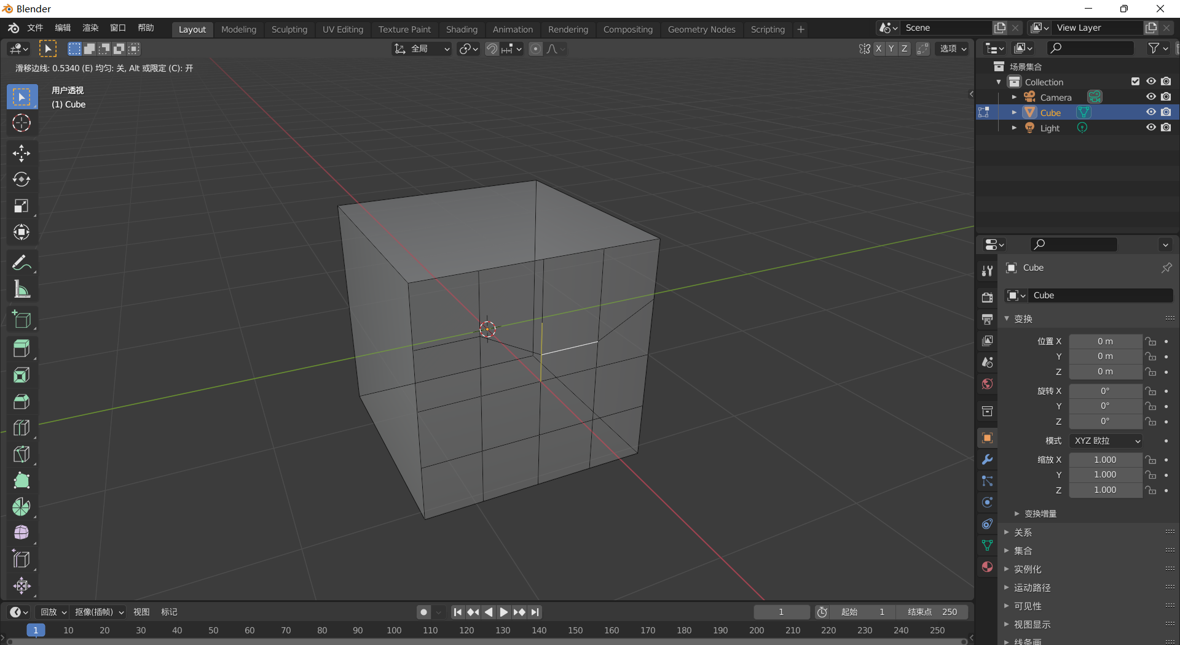The width and height of the screenshot is (1180, 645).
Task: Open the Render properties tab
Action: (987, 298)
